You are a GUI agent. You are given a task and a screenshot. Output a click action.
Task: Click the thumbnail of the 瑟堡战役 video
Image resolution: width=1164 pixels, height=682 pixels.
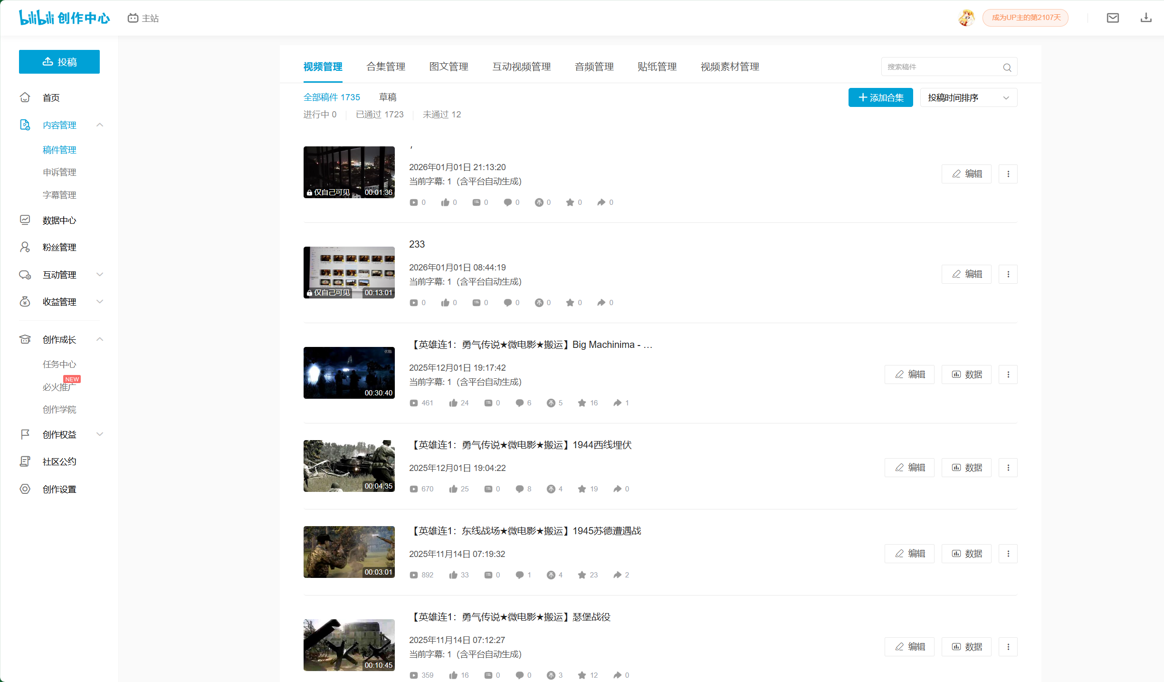coord(349,645)
